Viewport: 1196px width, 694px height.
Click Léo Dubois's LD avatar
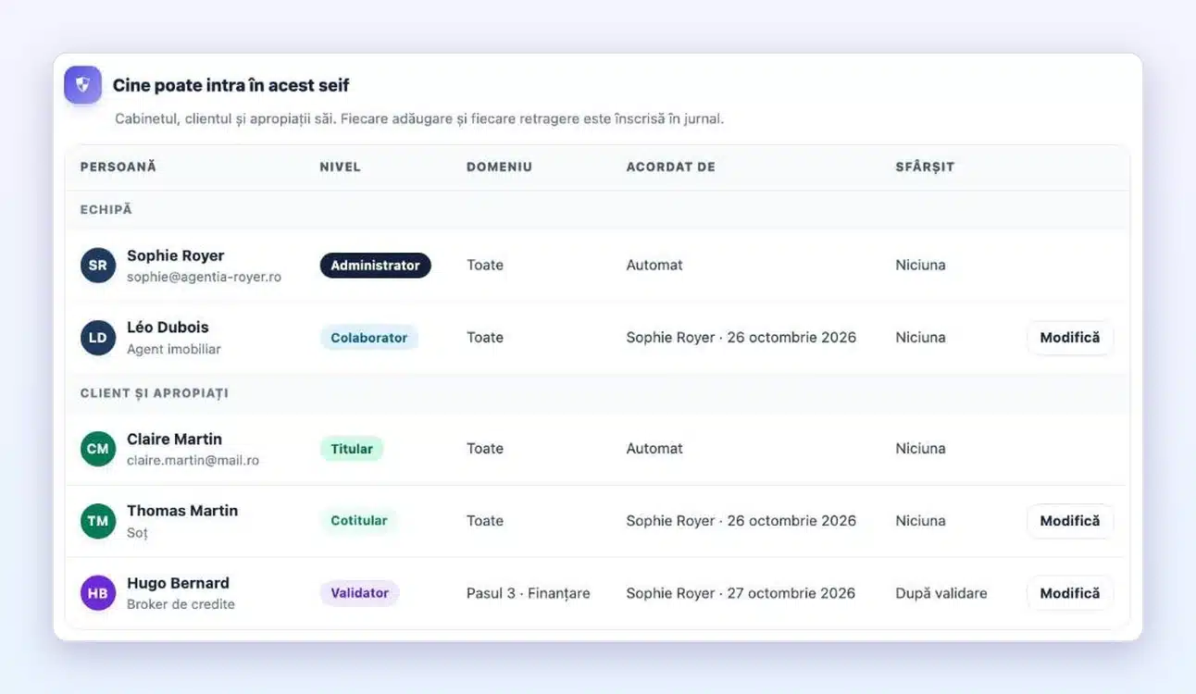(98, 338)
